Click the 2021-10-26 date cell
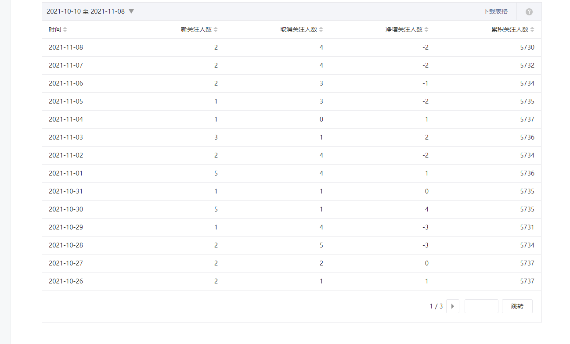Image resolution: width=570 pixels, height=344 pixels. coord(66,281)
